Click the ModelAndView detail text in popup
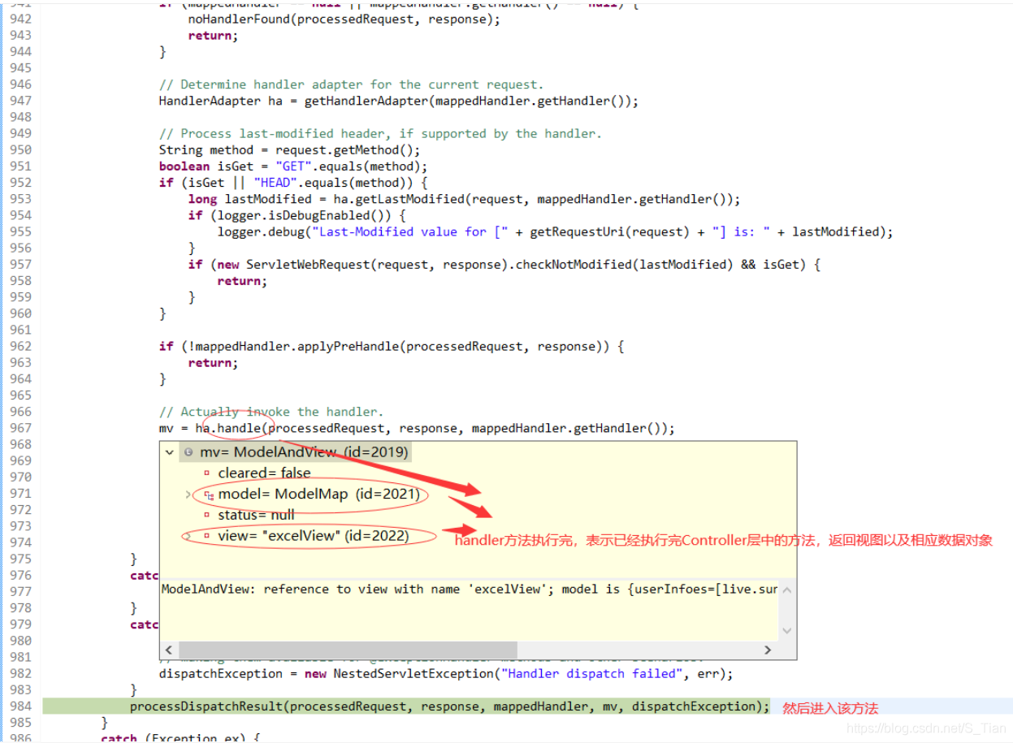The width and height of the screenshot is (1013, 743). 470,590
